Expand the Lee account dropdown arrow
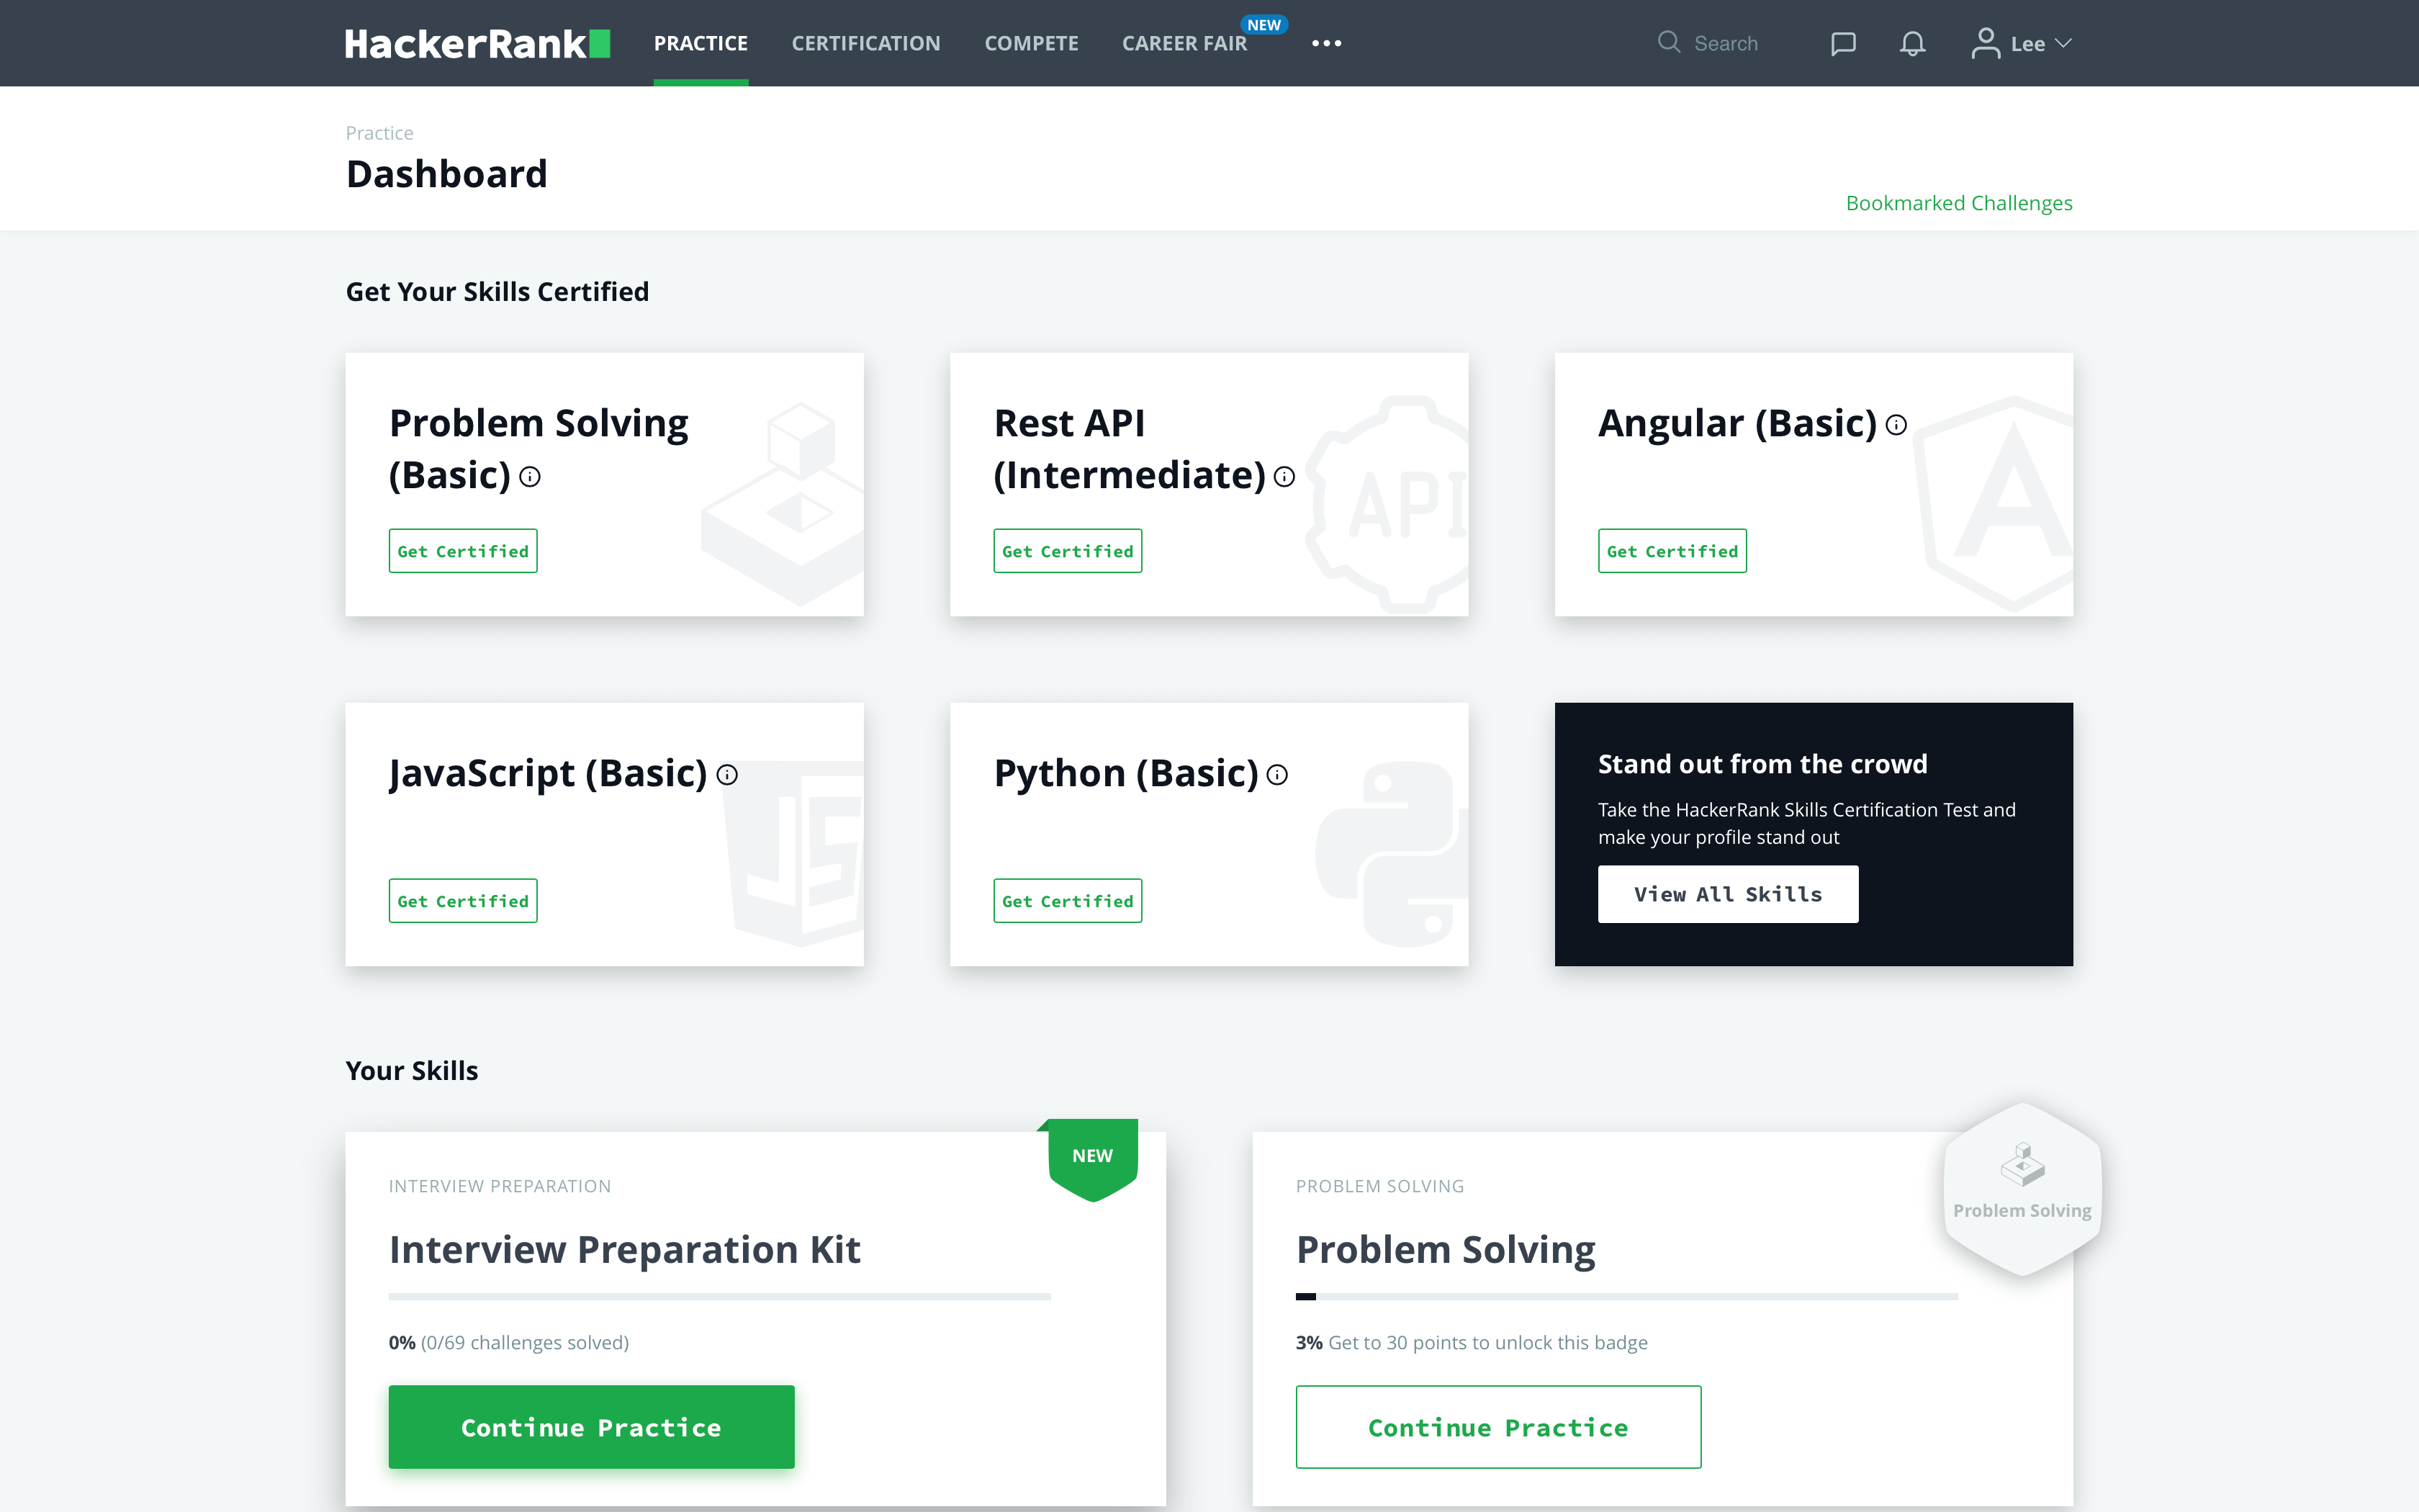 [x=2063, y=43]
